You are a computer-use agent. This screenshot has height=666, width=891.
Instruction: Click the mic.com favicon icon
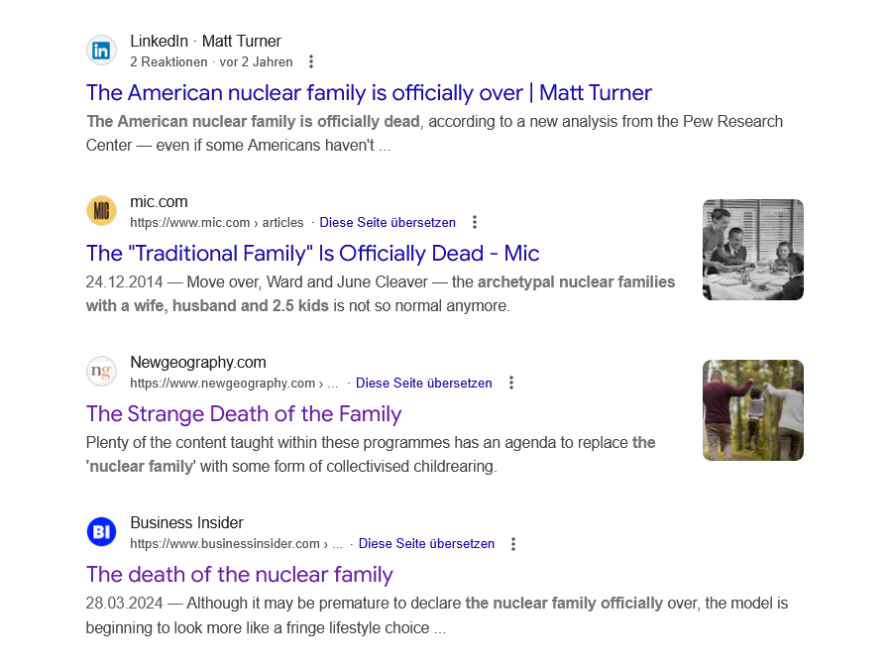click(x=101, y=211)
